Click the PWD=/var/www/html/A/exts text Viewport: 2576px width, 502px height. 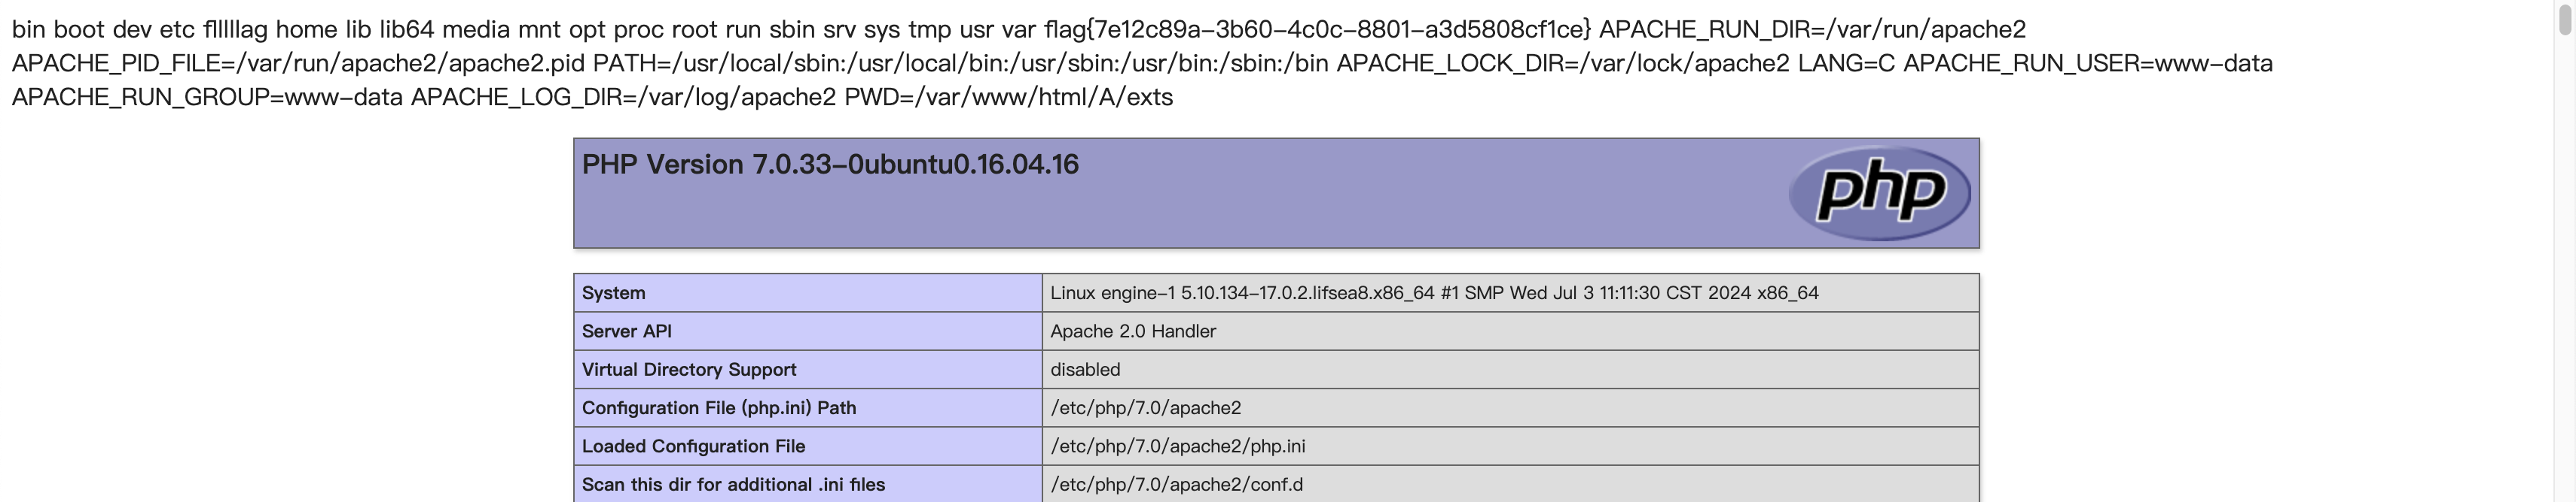click(x=1008, y=98)
